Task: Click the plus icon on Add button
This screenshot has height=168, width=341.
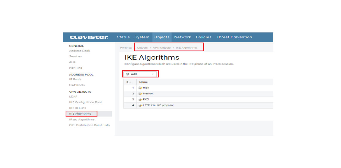Action: (x=127, y=74)
